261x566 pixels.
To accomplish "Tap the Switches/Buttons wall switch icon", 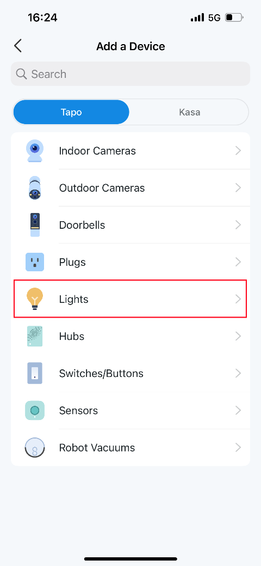I will (x=35, y=373).
